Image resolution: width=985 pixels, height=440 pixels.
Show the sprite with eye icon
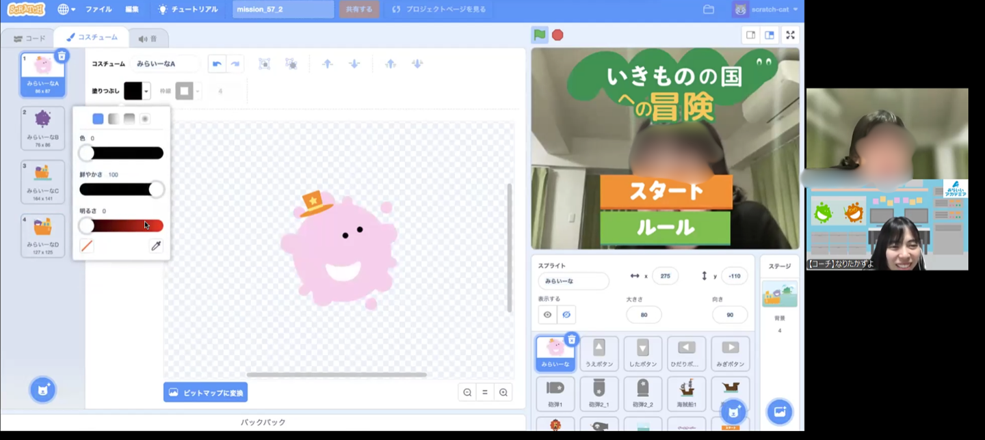547,315
